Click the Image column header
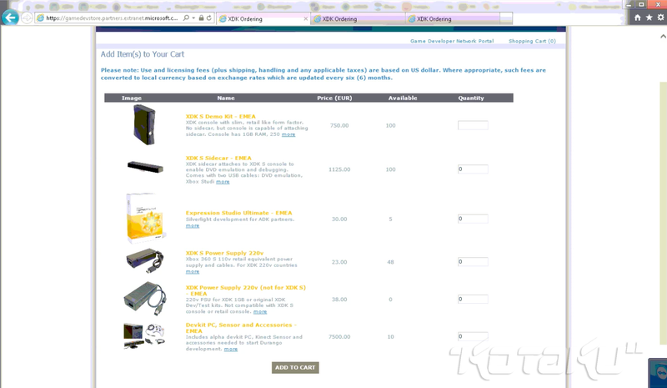Image resolution: width=667 pixels, height=388 pixels. coord(132,98)
